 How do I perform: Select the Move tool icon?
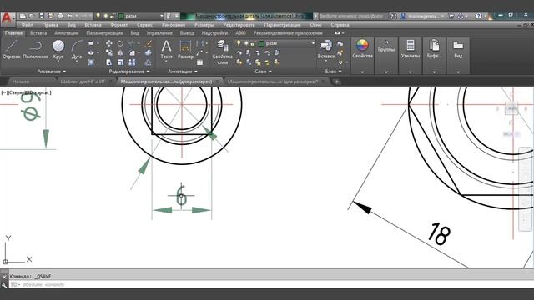point(109,43)
